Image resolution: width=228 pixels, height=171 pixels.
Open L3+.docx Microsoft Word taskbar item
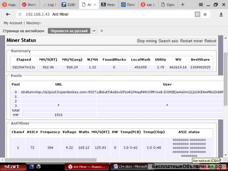pyautogui.click(x=130, y=167)
